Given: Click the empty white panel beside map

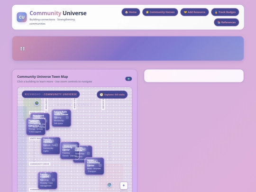Looking at the screenshot, I should 194,76.
